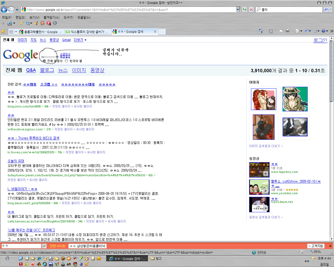Switch to the 익스플로러 검색창 글씨가 tab
Image resolution: width=334 pixels, height=267 pixels.
click(x=88, y=32)
